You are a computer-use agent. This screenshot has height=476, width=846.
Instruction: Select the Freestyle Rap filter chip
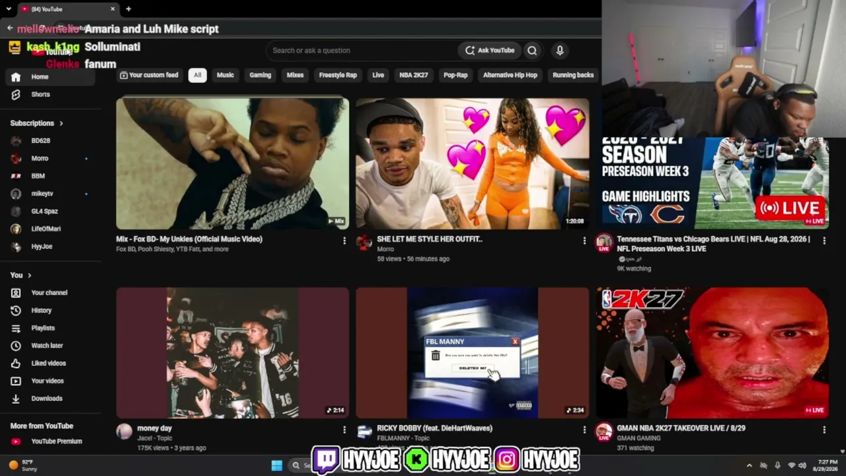pyautogui.click(x=338, y=75)
